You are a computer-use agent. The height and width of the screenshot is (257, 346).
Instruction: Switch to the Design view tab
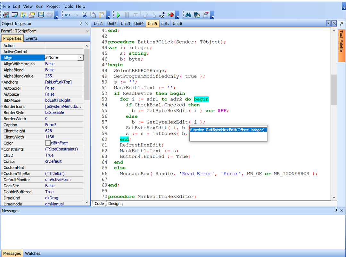tap(114, 204)
